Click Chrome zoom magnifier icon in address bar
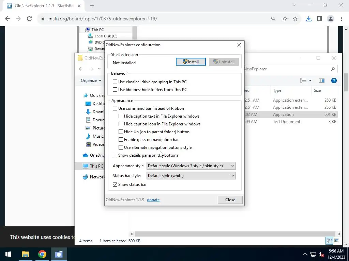 tap(273, 19)
